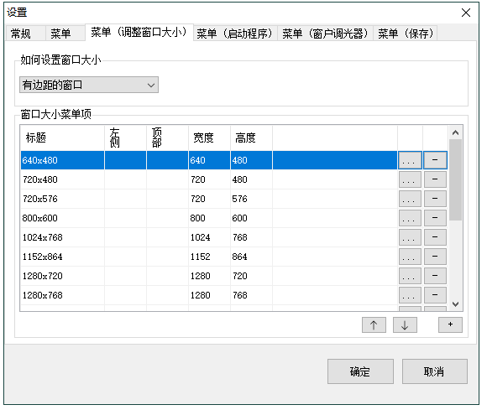Click width cell 640 in selected row
Viewport: 487px width, 410px height.
click(209, 160)
